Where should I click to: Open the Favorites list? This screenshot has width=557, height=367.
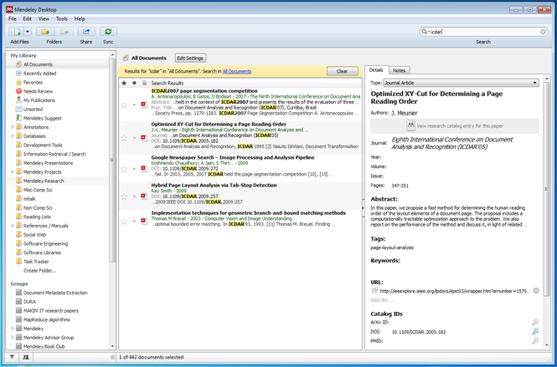point(33,82)
